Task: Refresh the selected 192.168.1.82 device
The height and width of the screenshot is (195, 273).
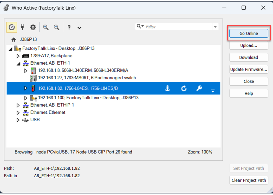Action: point(184,88)
